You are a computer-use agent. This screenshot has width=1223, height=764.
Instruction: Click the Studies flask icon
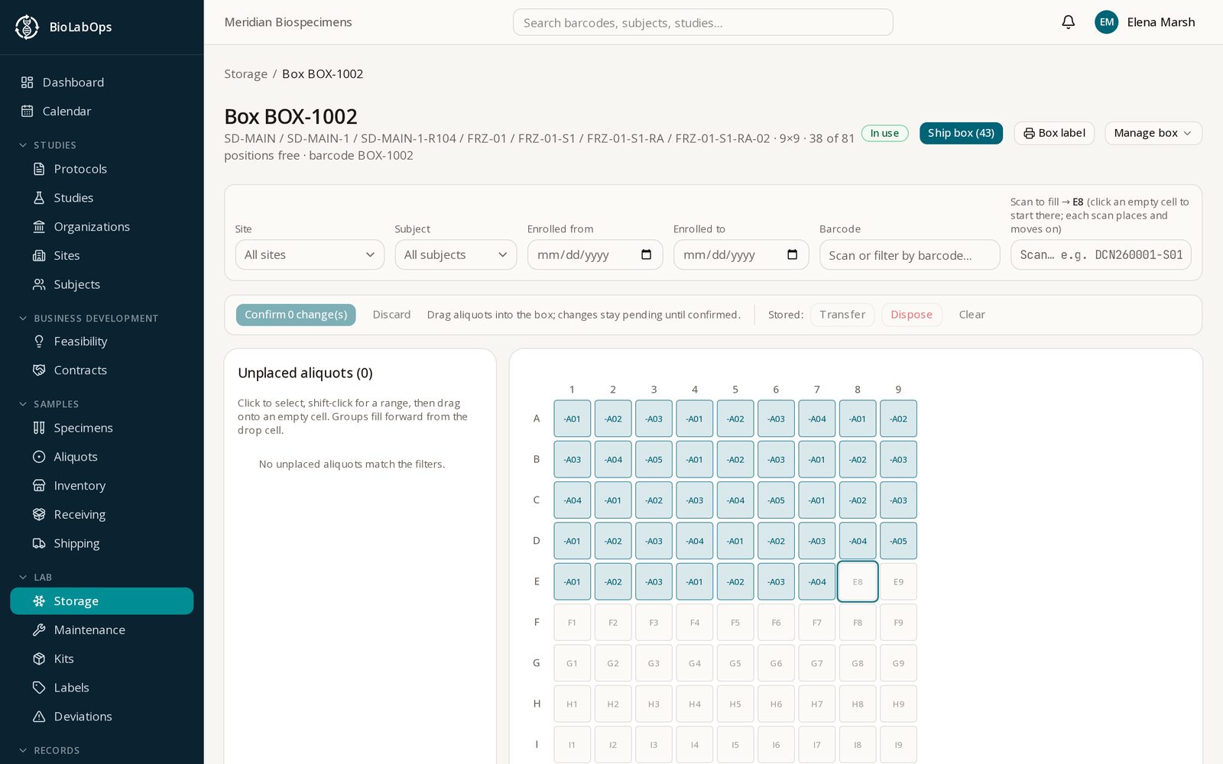[39, 198]
